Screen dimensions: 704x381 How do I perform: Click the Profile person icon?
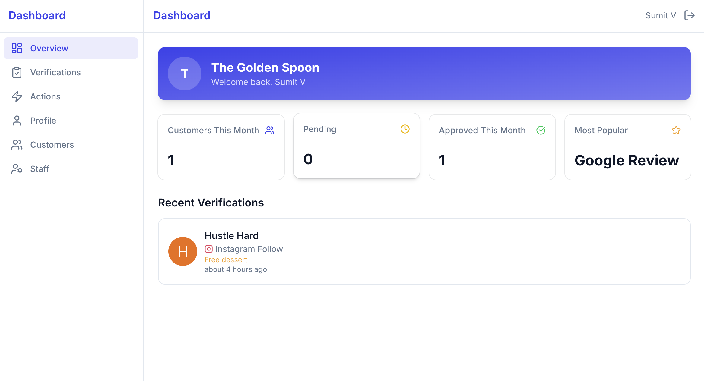click(17, 121)
